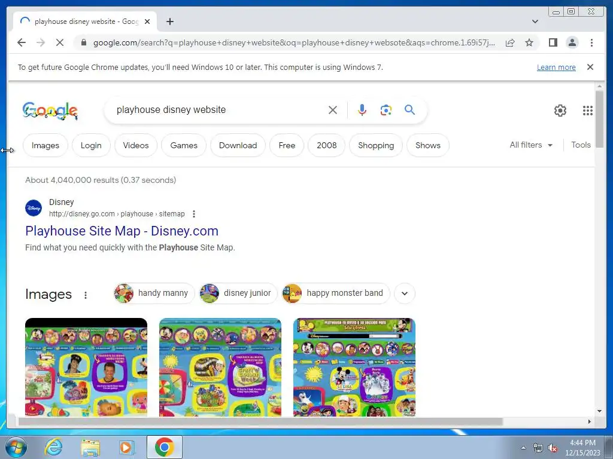Click the vertical scrollbar thumb
Viewport: 613px width, 459px height.
pos(599,119)
